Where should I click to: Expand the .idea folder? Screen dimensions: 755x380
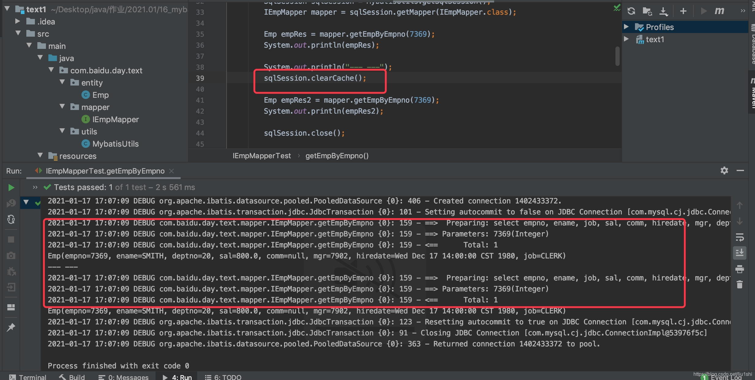[17, 21]
